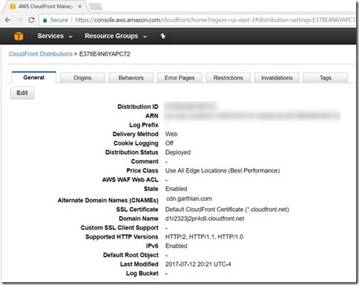Open a new browser tab
359x285 pixels.
tap(95, 6)
